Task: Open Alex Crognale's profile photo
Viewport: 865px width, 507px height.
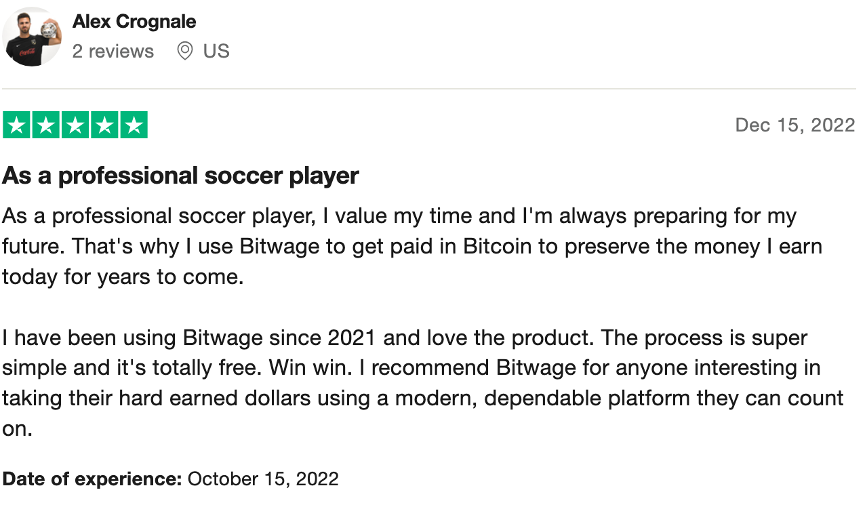Action: coord(32,37)
